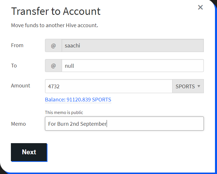217x174 pixels.
Task: Click the empty area right of null in the To field
Action: pyautogui.click(x=138, y=66)
